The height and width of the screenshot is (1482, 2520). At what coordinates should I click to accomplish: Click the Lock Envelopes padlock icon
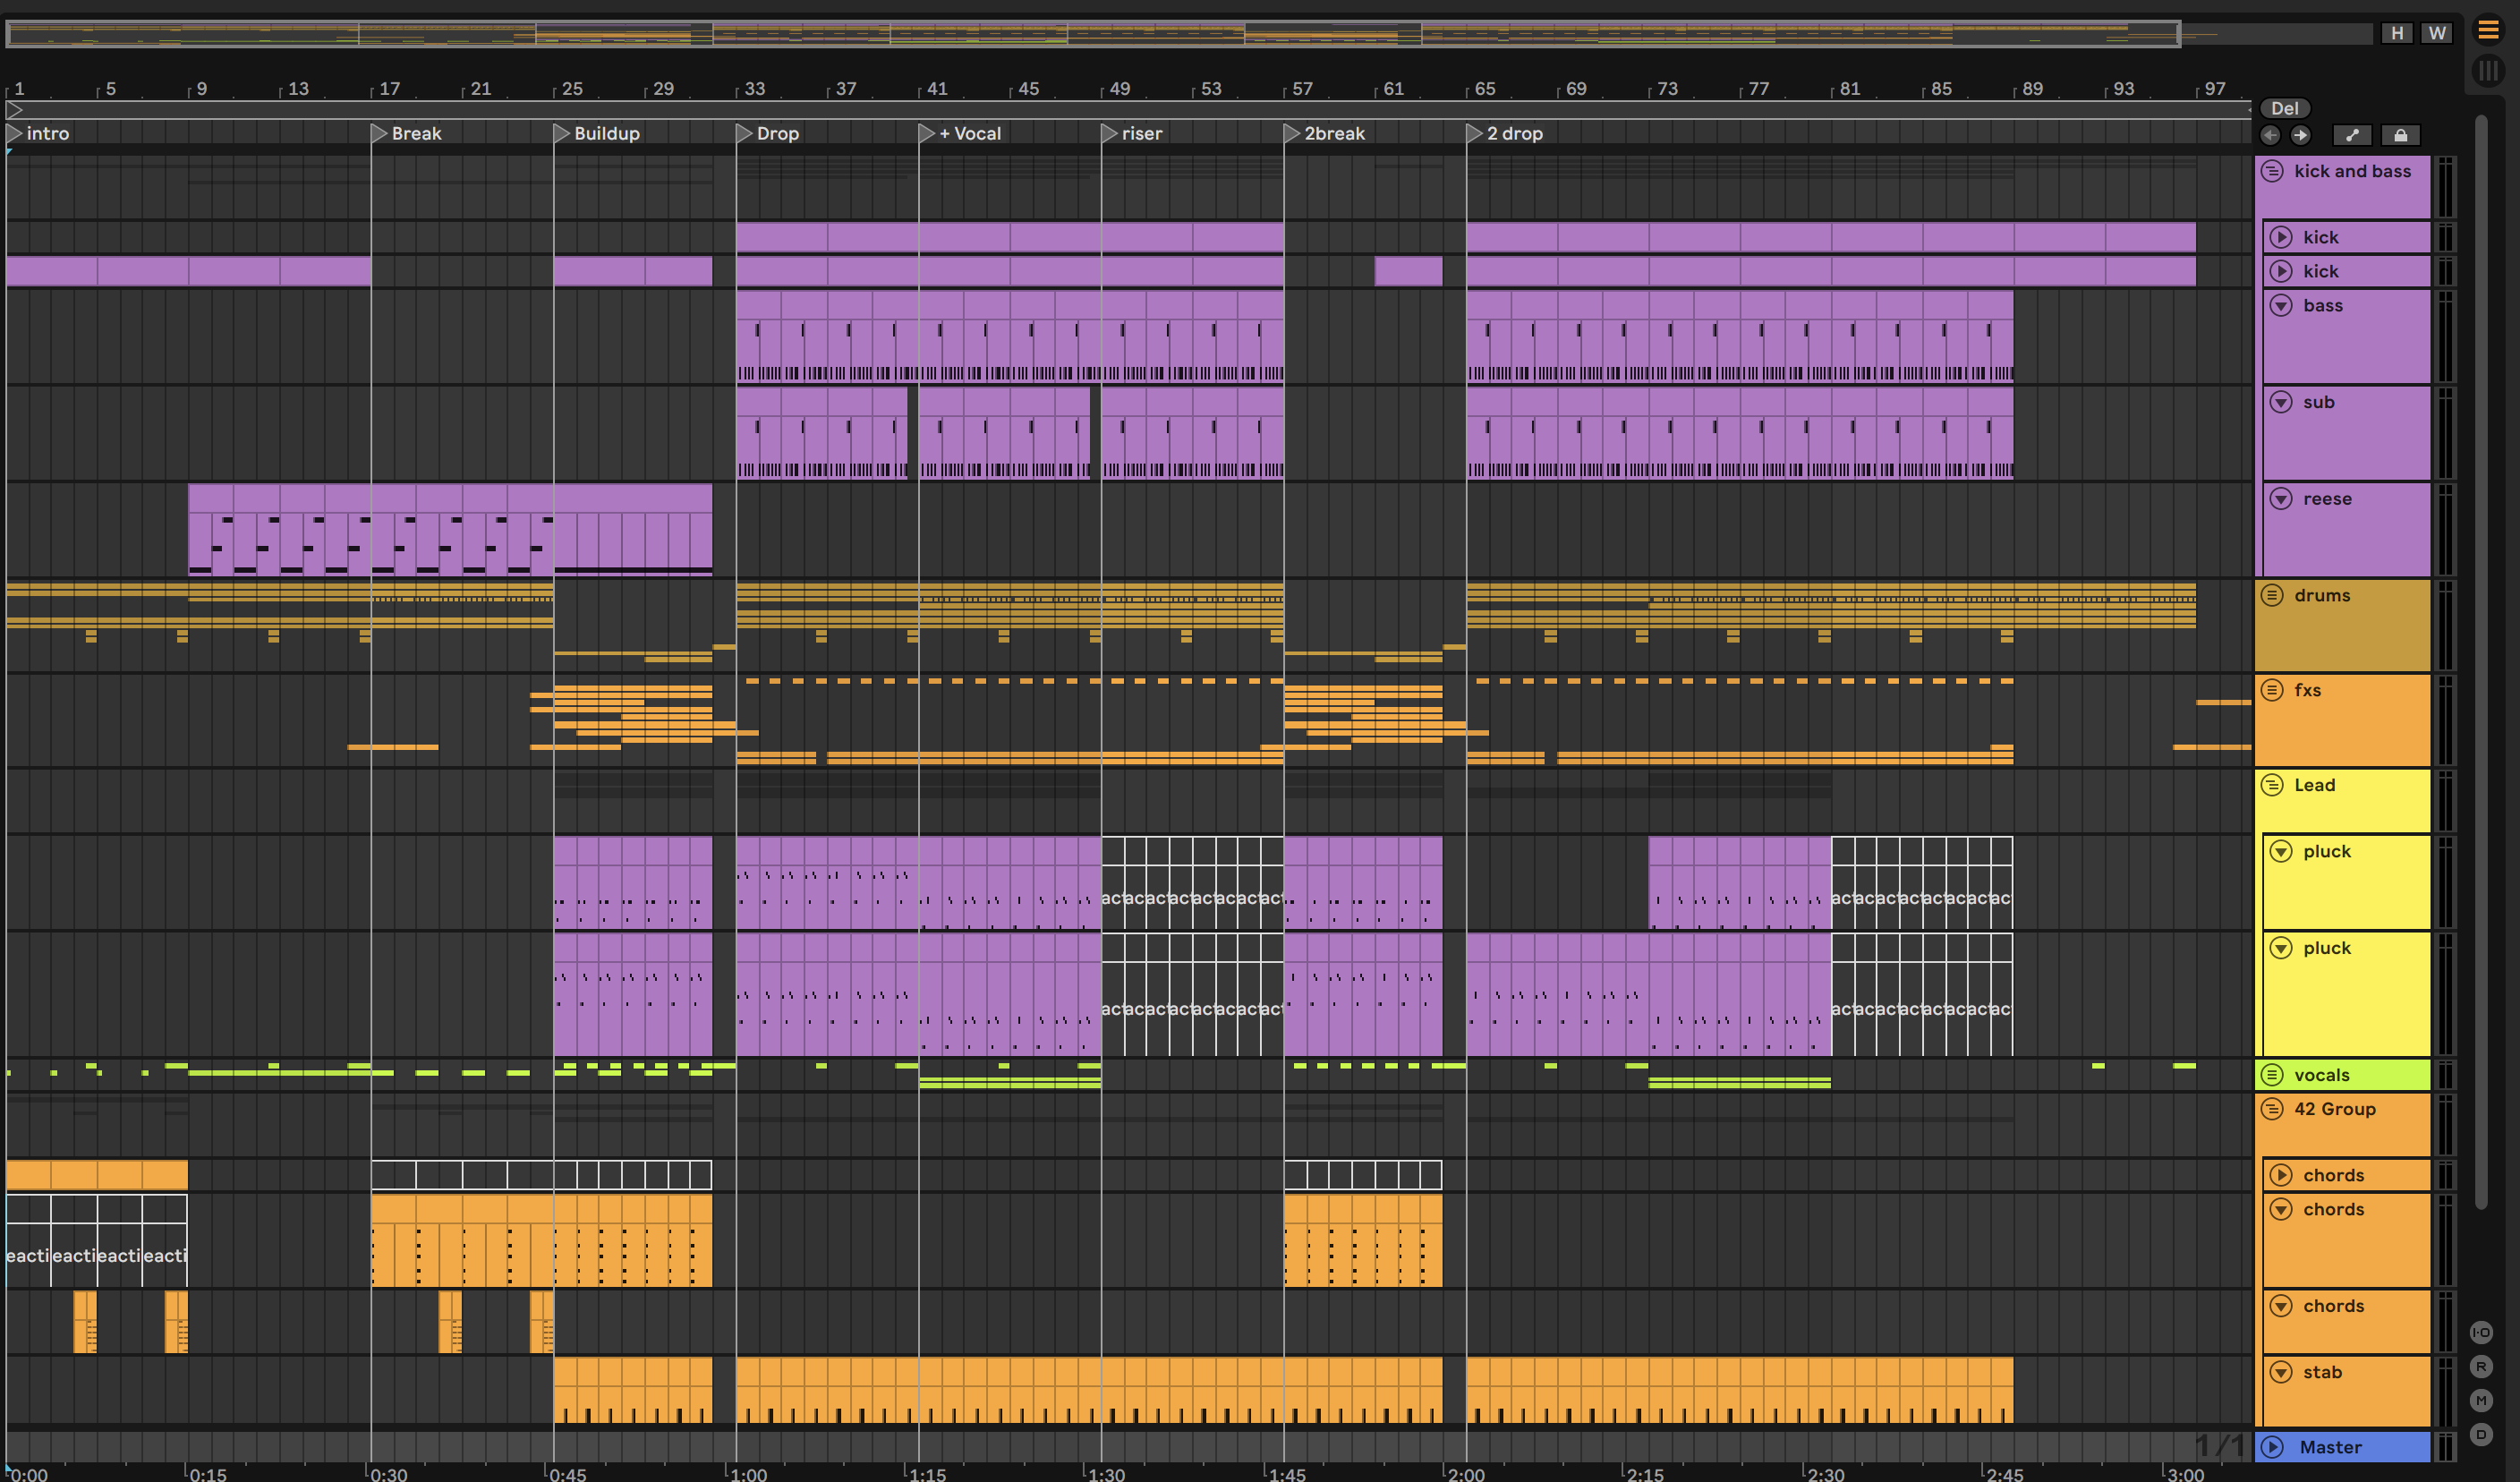2400,135
